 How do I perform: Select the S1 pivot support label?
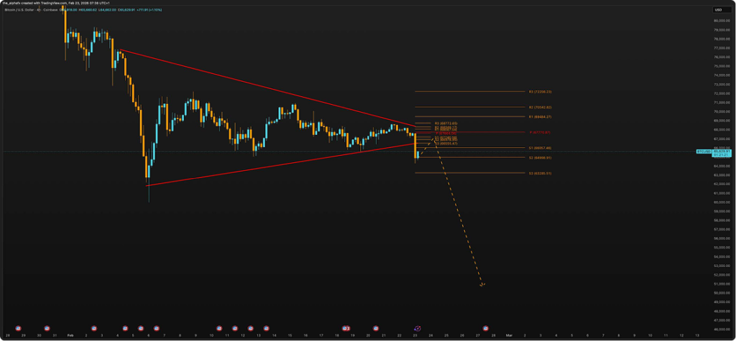pyautogui.click(x=540, y=148)
